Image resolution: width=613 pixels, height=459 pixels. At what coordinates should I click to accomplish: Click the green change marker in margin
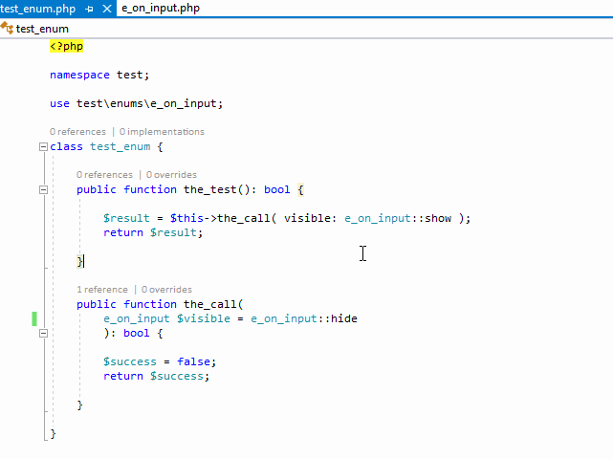[x=34, y=318]
